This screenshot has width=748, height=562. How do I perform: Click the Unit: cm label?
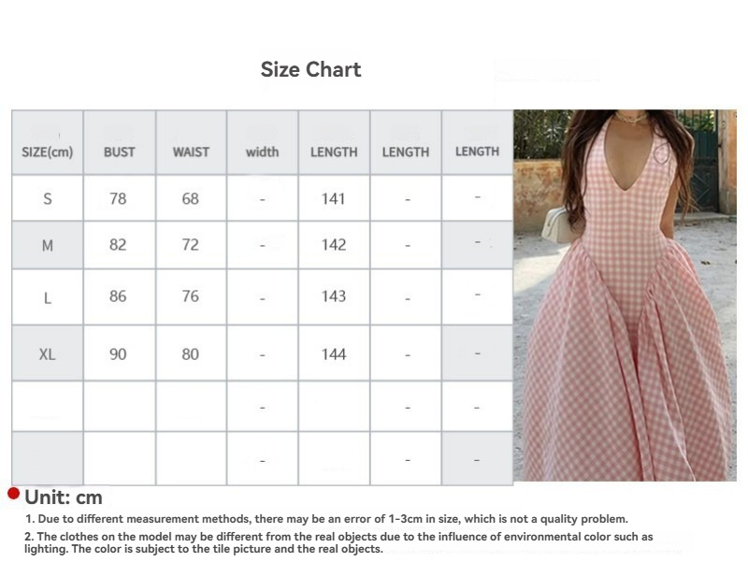[x=64, y=497]
